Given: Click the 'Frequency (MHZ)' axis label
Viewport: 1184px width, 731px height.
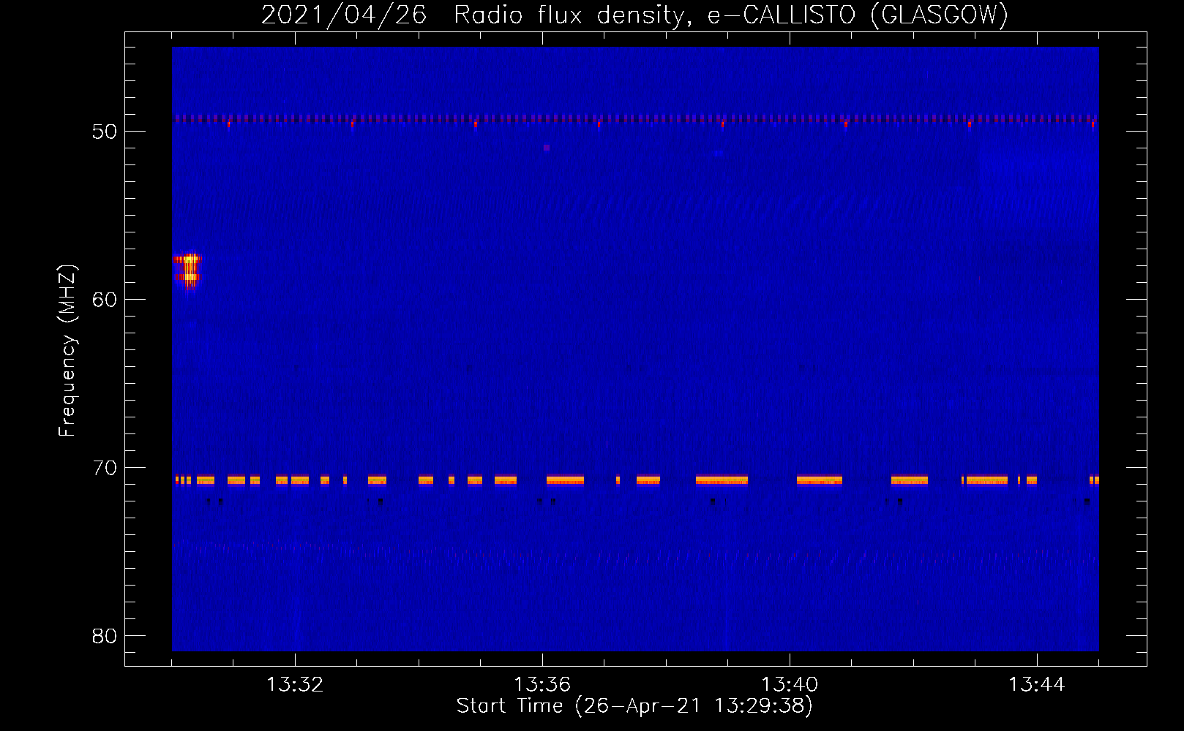Looking at the screenshot, I should [x=67, y=350].
